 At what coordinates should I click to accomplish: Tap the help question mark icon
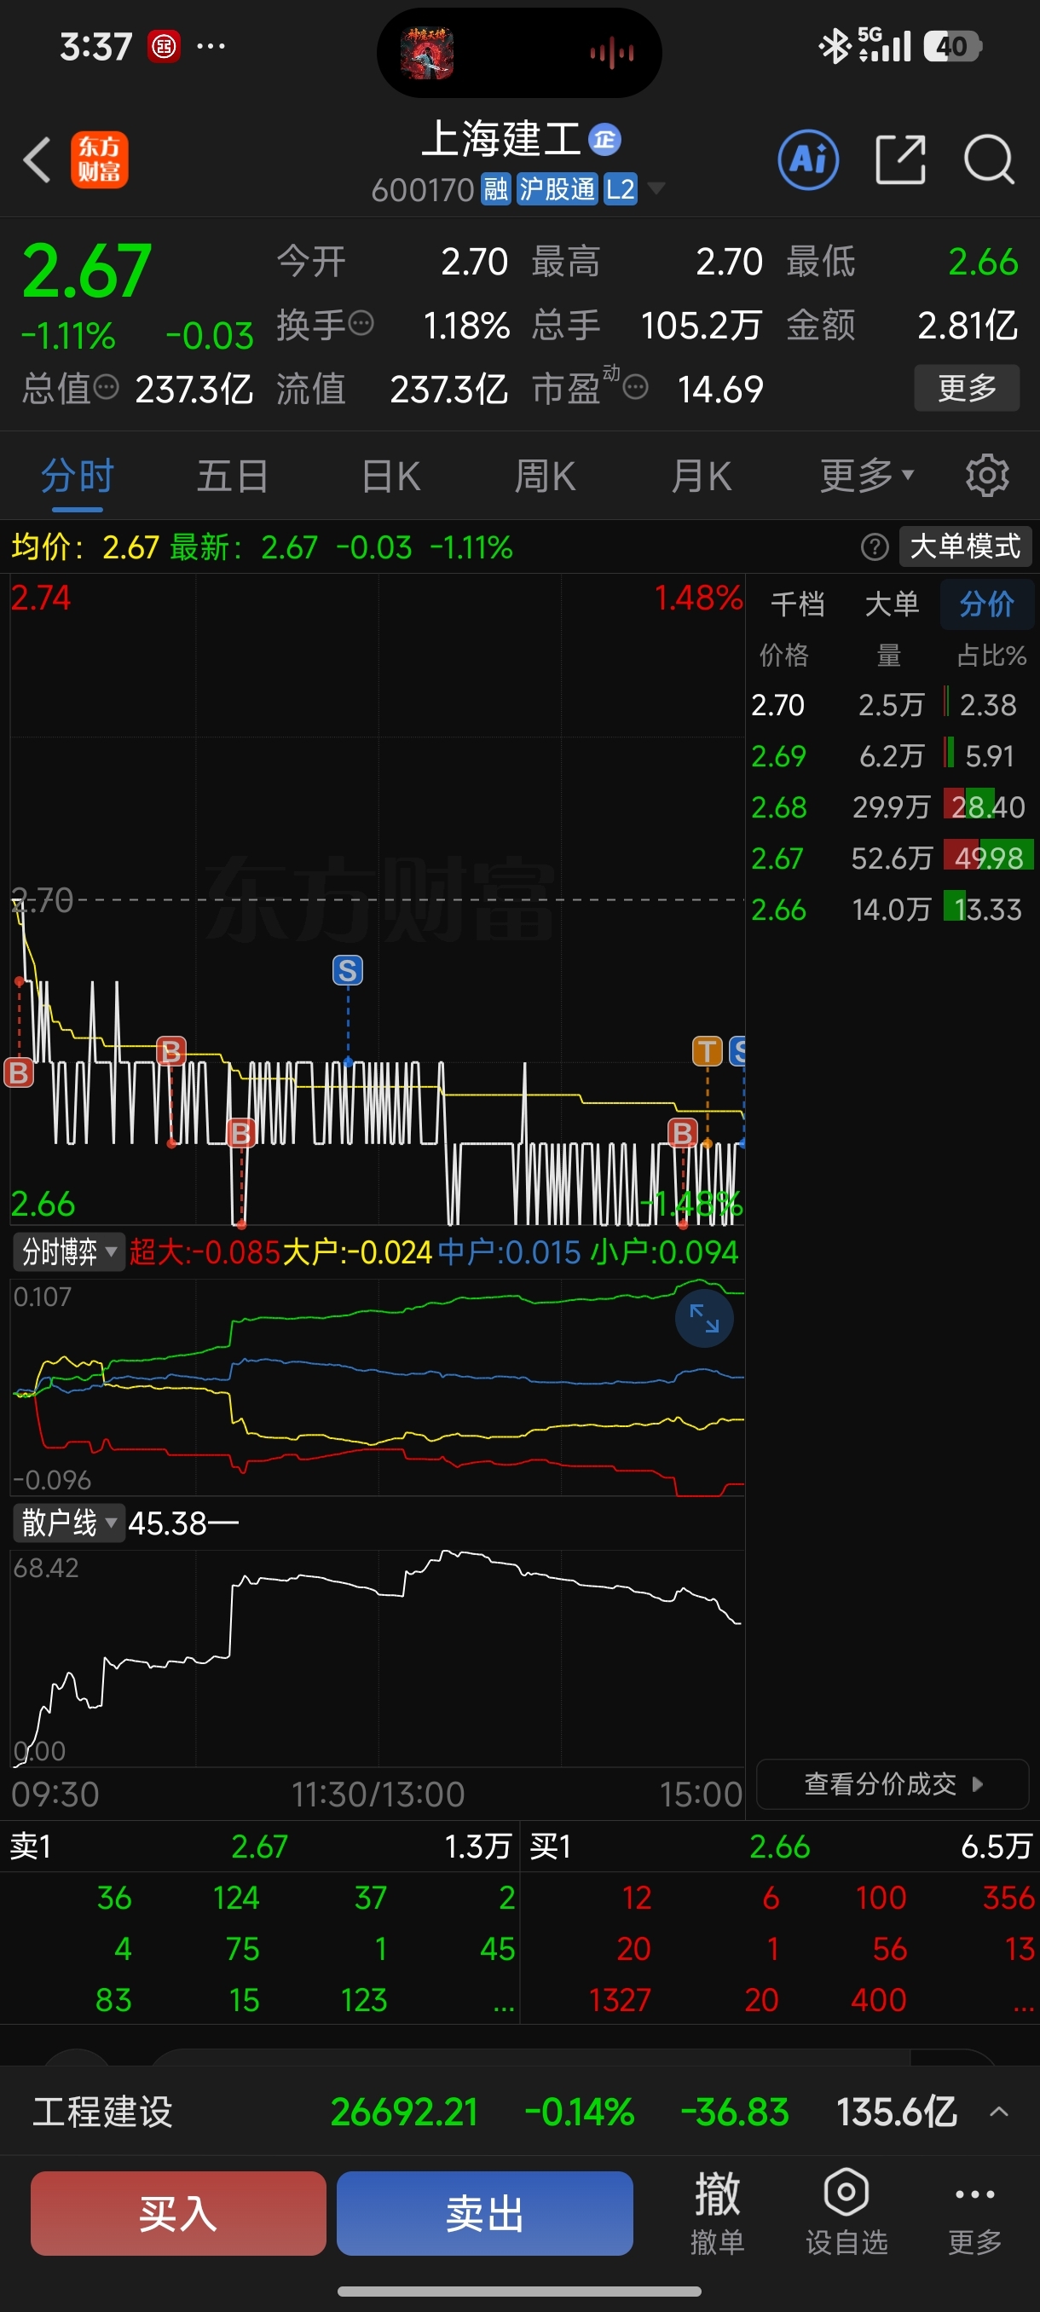874,546
